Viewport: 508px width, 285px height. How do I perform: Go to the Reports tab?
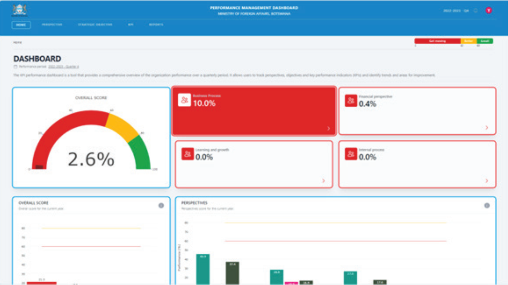[x=156, y=25]
